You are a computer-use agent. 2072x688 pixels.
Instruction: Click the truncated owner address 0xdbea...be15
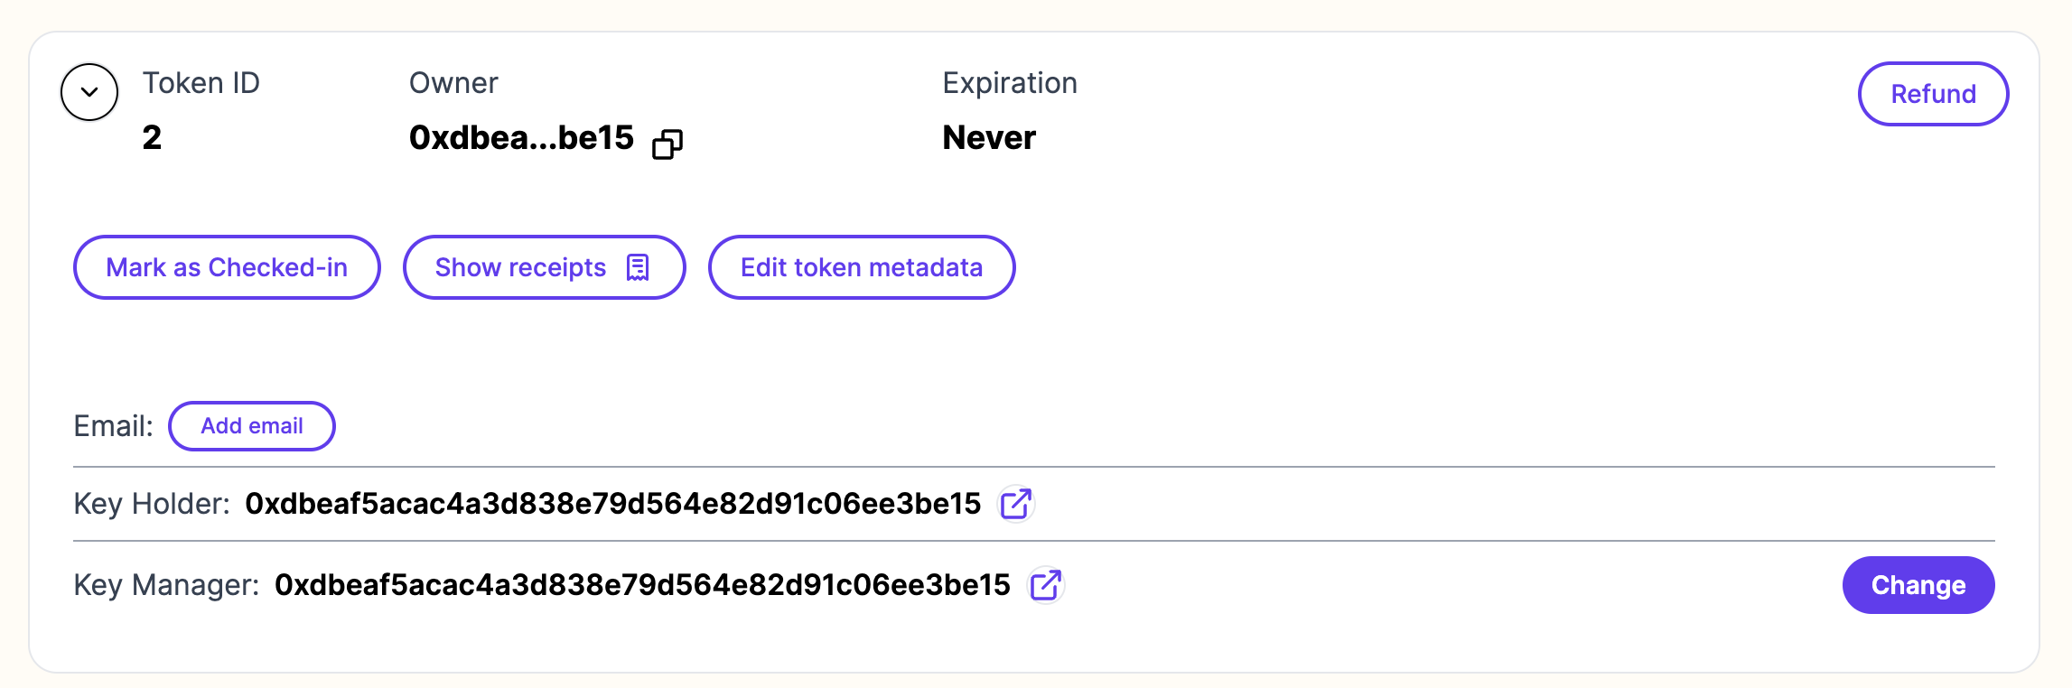521,137
